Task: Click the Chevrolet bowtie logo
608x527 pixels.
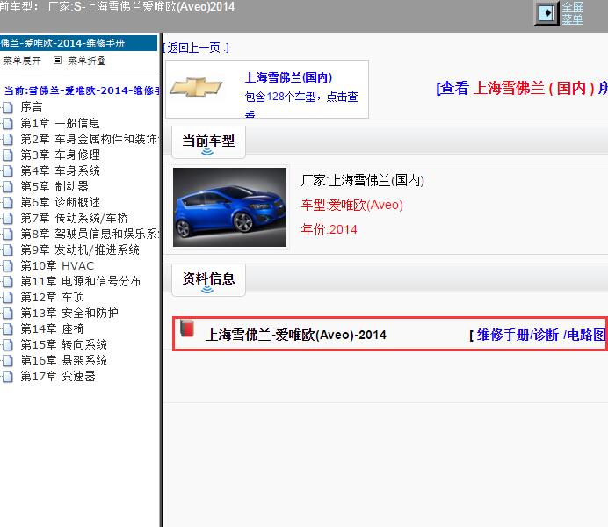Action: tap(196, 87)
